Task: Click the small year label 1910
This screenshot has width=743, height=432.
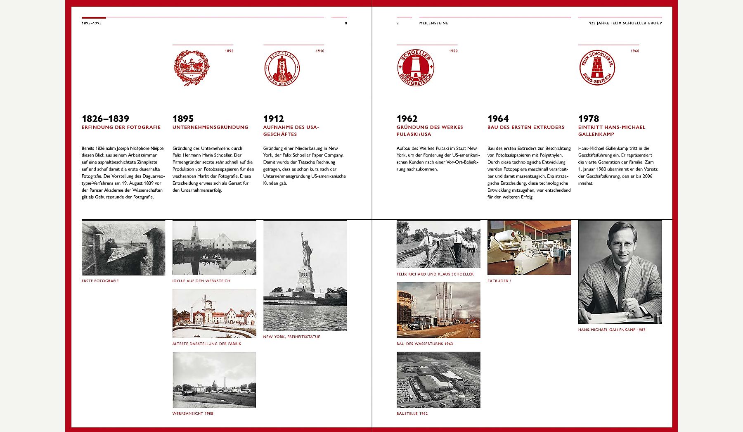Action: (x=320, y=51)
